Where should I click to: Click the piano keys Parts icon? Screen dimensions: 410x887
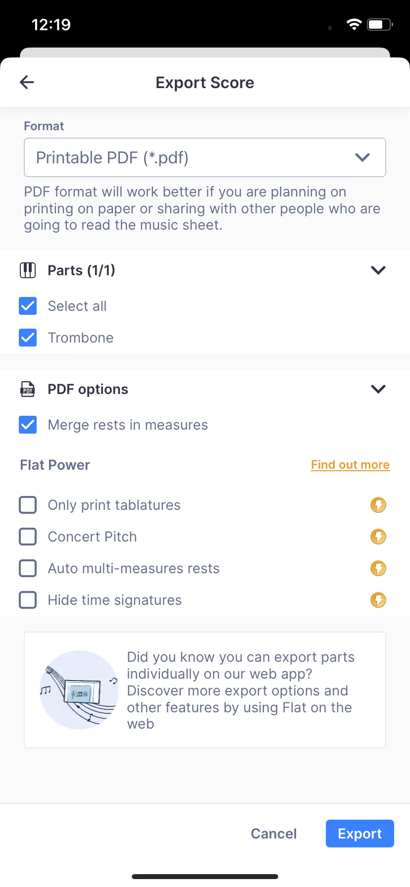point(28,270)
